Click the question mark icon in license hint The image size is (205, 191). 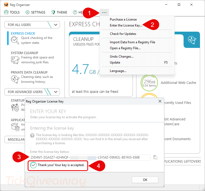[32, 136]
